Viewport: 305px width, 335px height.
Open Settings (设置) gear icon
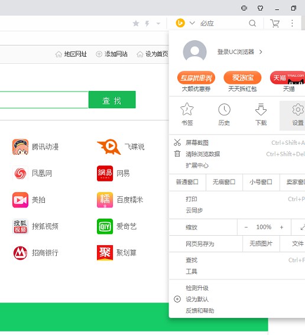pyautogui.click(x=298, y=109)
